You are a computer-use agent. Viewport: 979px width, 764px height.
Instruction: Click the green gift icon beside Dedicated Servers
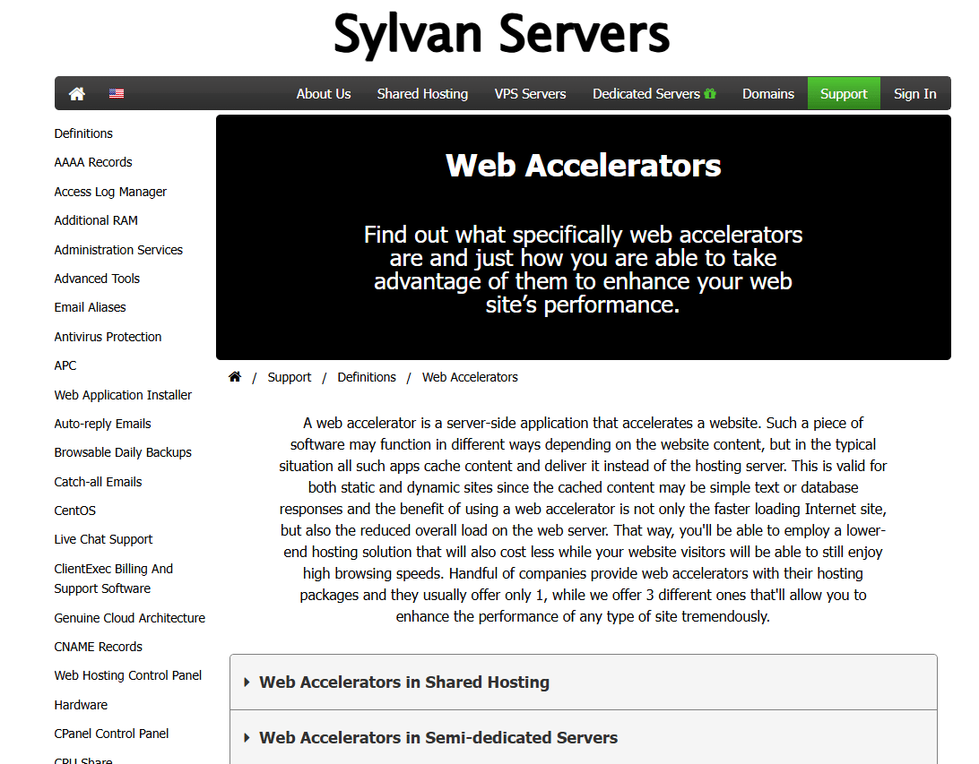[710, 93]
